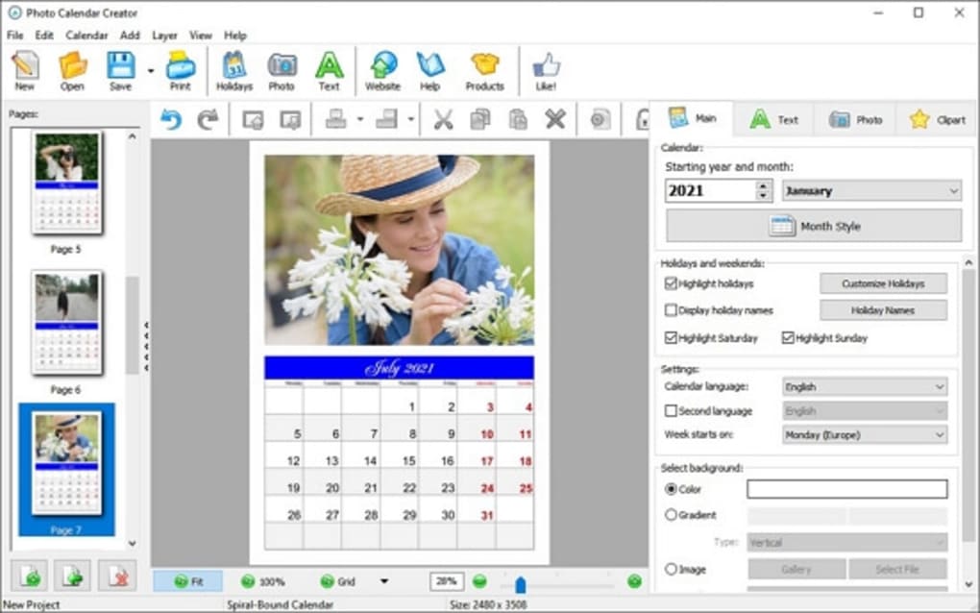Select the Text tool icon

[x=329, y=69]
